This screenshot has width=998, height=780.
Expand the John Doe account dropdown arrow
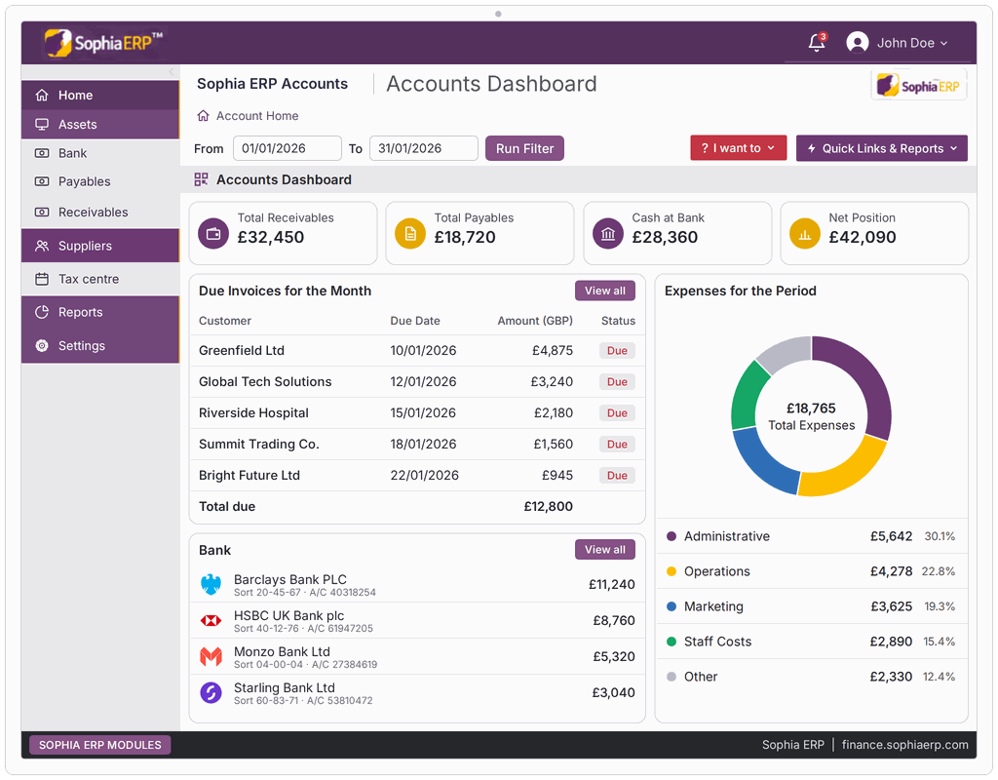coord(943,43)
